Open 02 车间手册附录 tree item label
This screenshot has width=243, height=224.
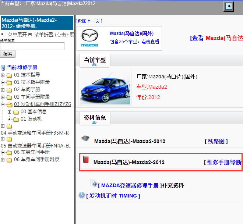coord(32,97)
